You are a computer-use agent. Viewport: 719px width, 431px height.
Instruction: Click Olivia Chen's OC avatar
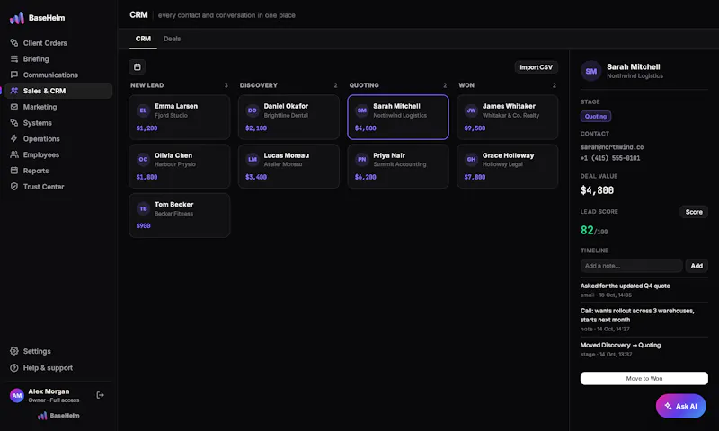143,160
